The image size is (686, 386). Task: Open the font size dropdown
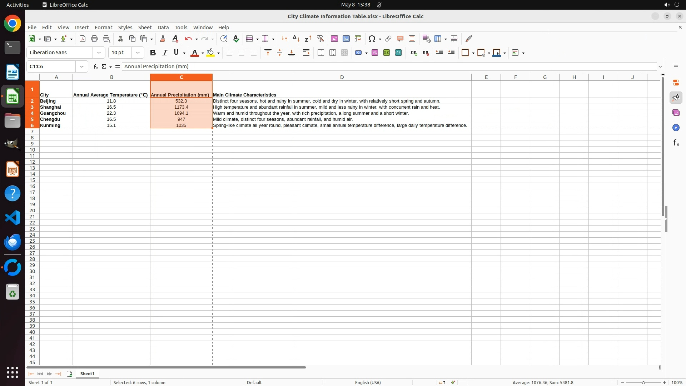click(138, 53)
